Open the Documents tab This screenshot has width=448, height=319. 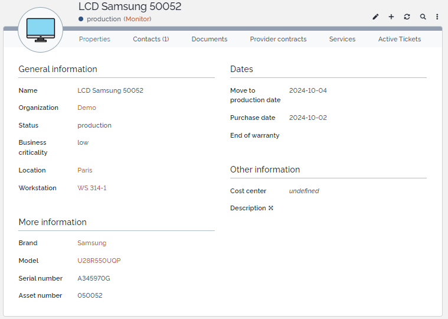[x=209, y=39]
